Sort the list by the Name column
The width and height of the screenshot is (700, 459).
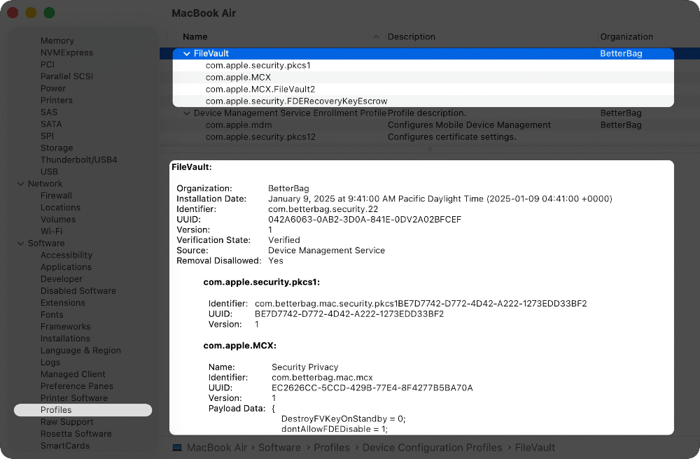click(195, 36)
